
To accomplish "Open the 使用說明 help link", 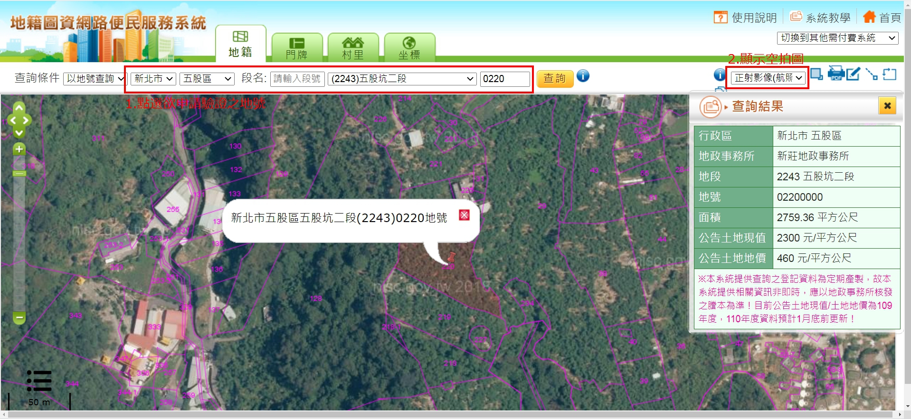I will pos(745,18).
